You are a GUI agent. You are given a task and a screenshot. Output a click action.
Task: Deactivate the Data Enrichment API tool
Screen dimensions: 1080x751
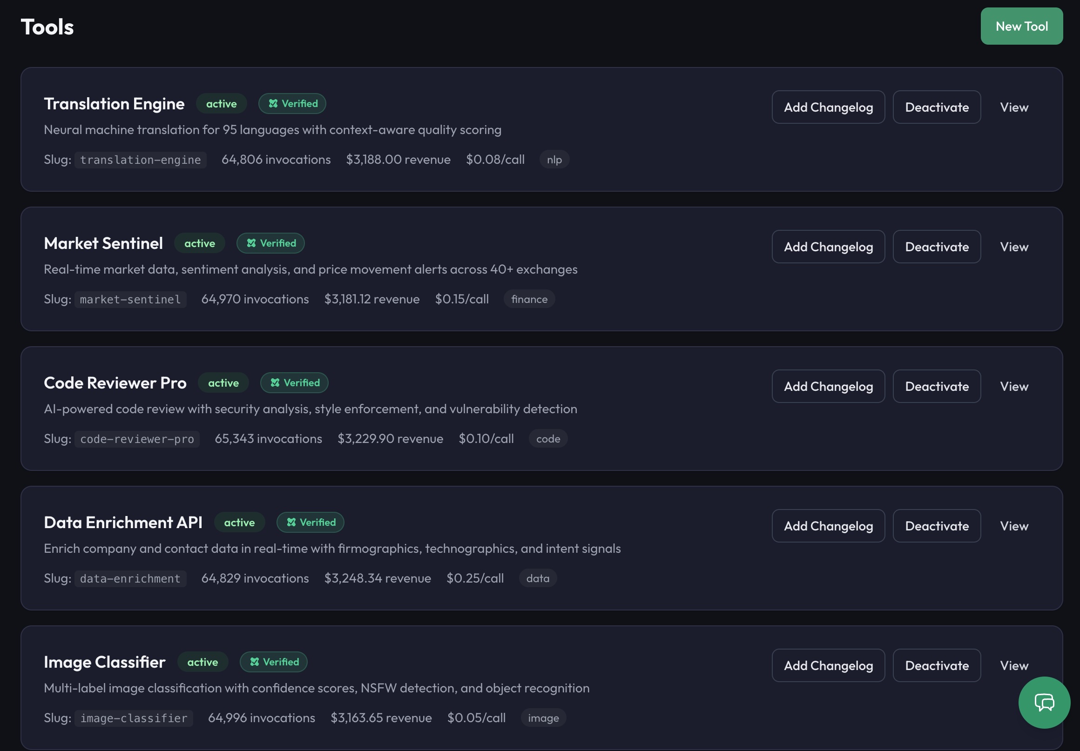(937, 526)
